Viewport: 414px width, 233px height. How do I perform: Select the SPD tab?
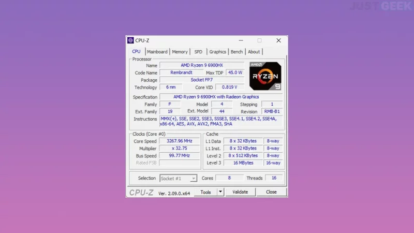point(198,52)
